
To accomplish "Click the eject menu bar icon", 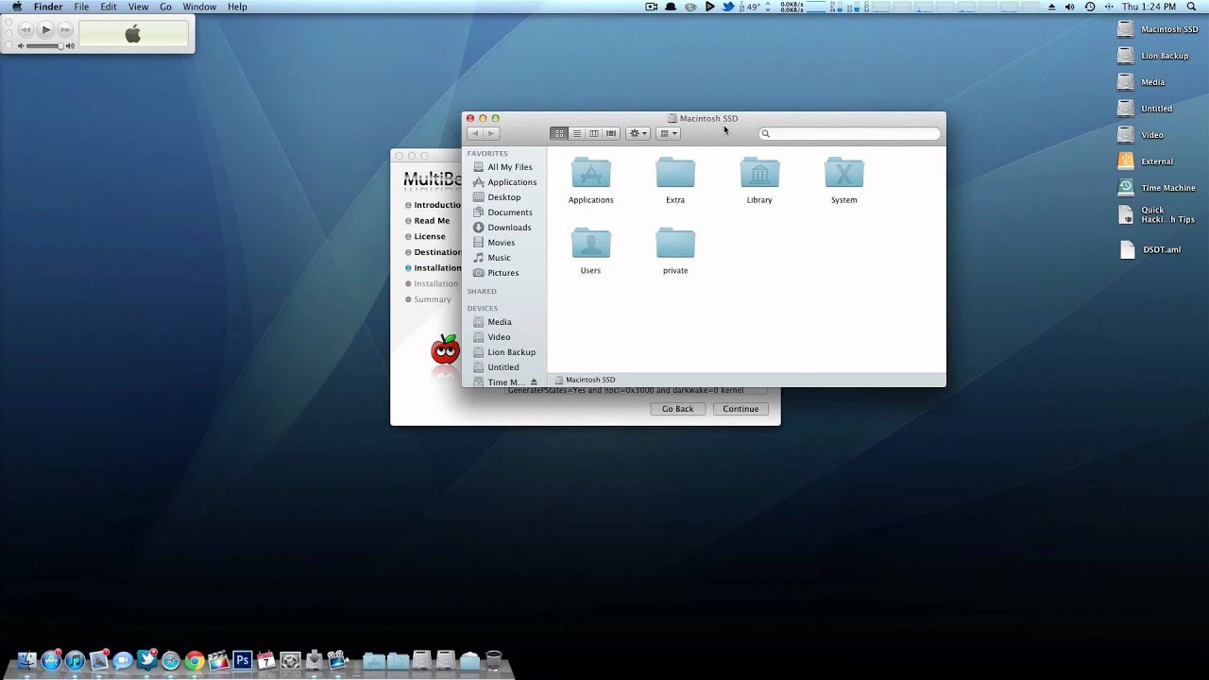I will tap(1051, 7).
